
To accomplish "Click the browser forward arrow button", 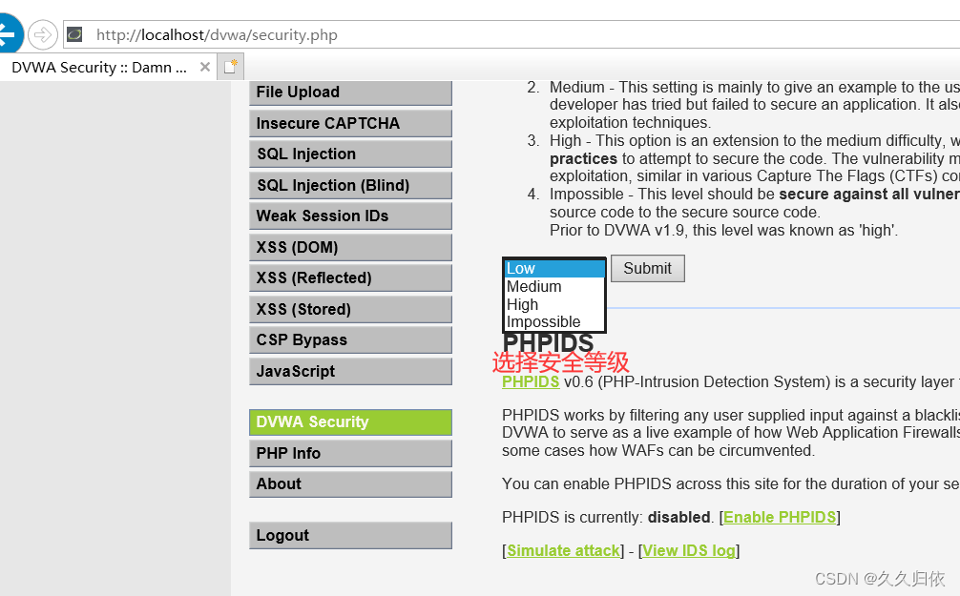I will 42,35.
